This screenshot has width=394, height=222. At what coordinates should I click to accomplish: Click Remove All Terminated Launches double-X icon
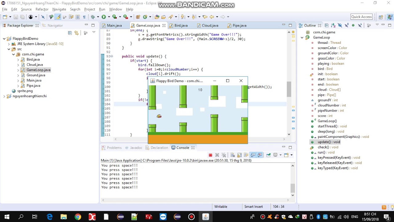coord(224,155)
